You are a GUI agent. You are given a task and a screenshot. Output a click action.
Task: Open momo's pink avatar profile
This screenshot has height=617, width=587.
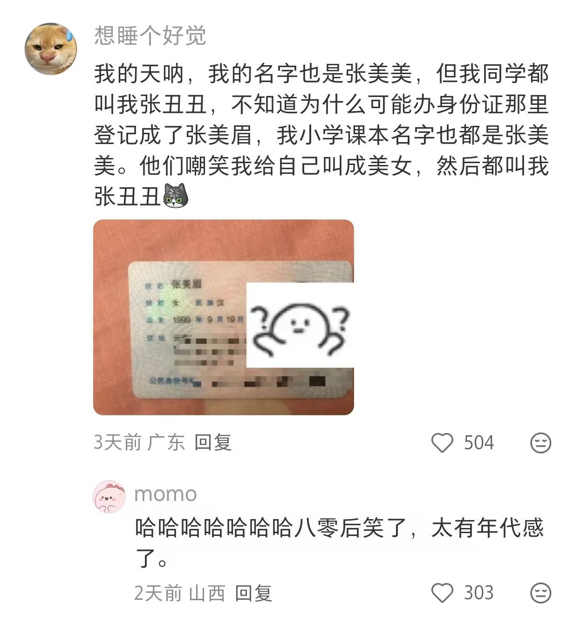point(109,497)
